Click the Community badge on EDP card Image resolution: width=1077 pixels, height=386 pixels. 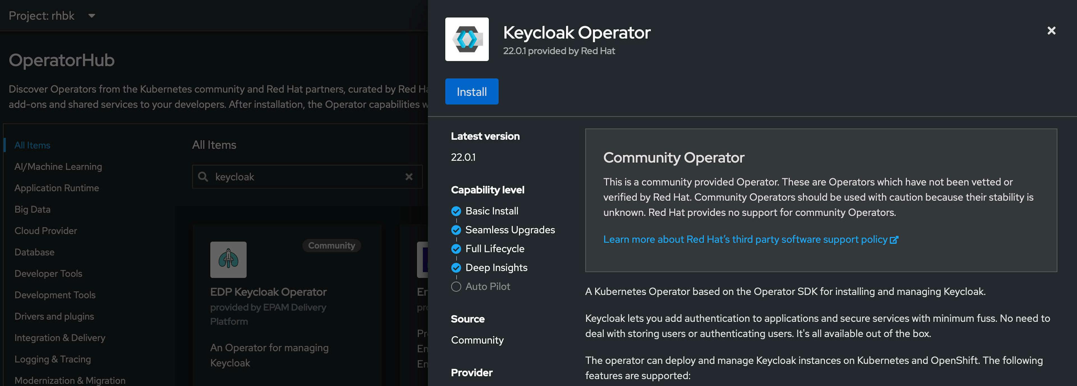tap(332, 245)
